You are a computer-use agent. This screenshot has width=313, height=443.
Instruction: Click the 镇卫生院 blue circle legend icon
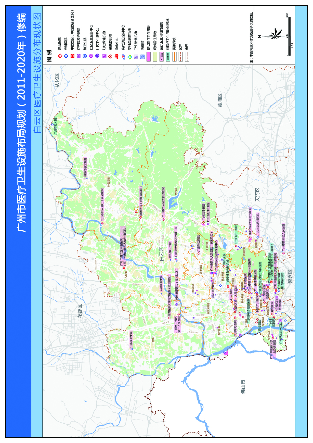tap(85, 56)
